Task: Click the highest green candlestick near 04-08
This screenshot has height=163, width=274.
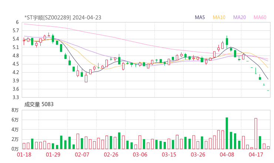Action: (x=227, y=41)
